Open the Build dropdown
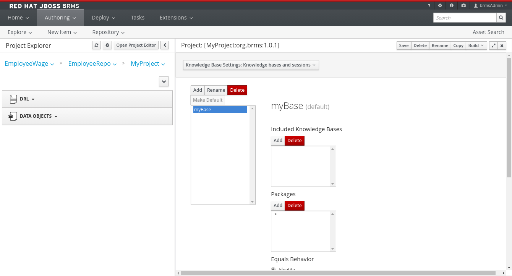 (x=476, y=45)
